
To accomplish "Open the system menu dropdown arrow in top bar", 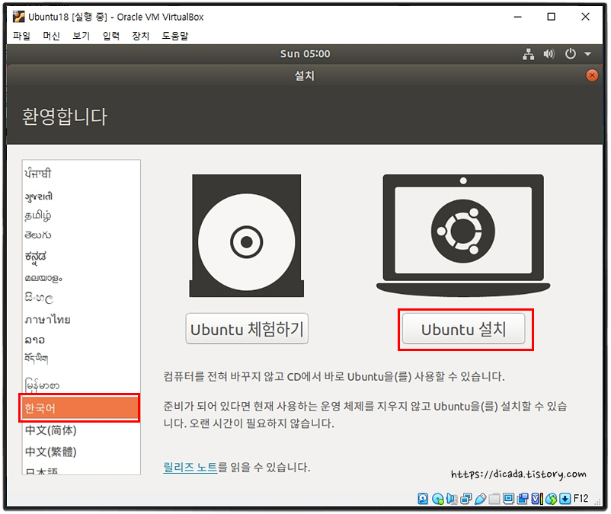I will click(x=587, y=54).
